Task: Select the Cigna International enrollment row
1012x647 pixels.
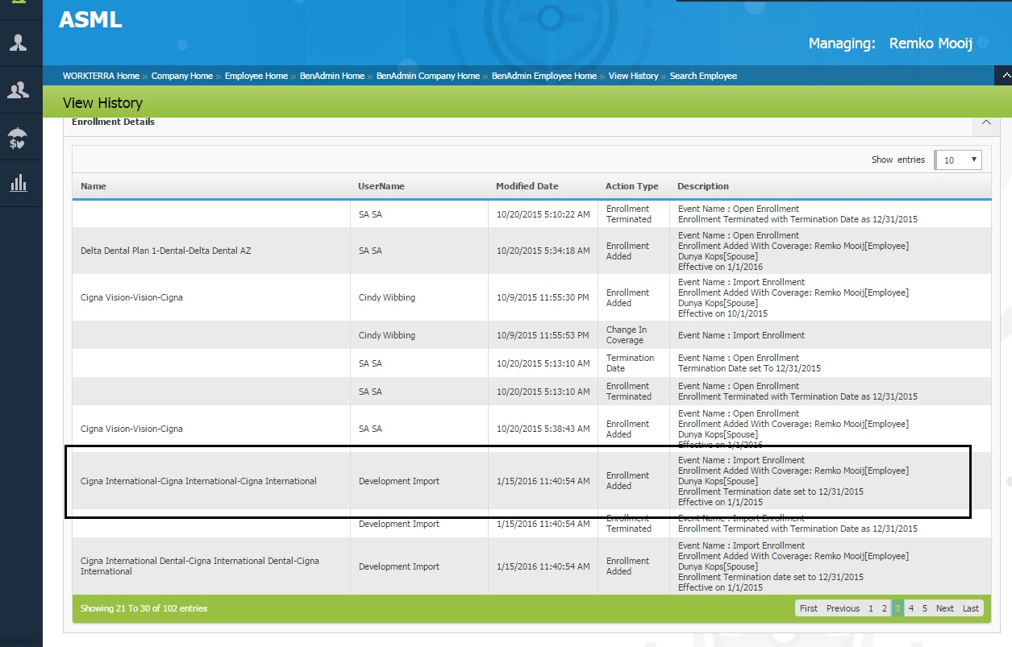Action: pos(198,481)
